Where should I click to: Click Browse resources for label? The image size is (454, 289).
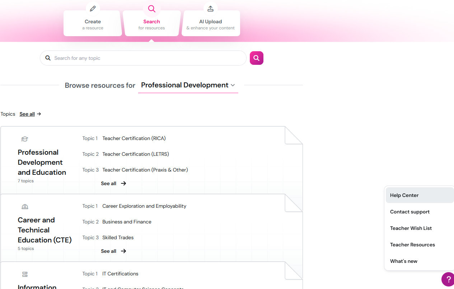[100, 85]
